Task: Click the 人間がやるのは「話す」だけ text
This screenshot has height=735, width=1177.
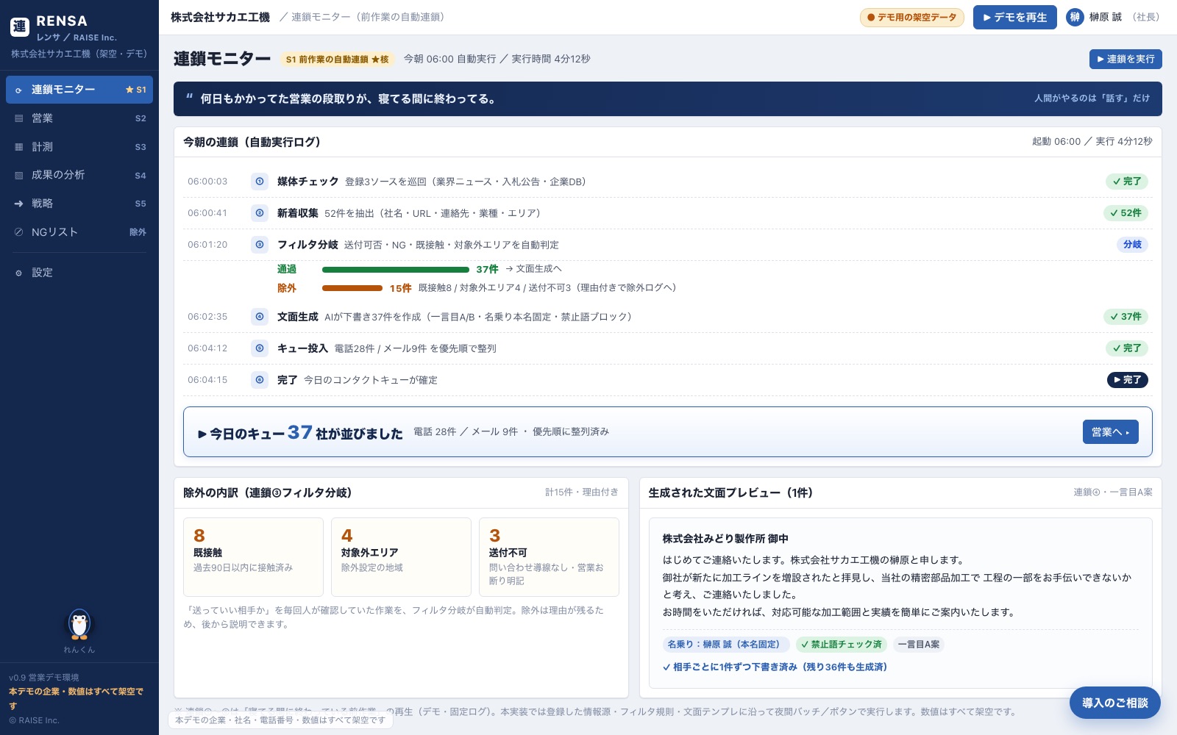Action: pos(1092,98)
